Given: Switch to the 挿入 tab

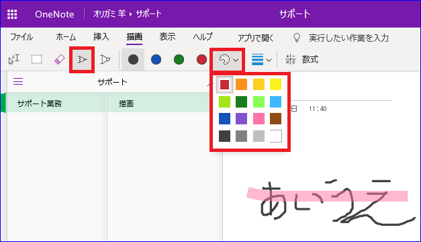Looking at the screenshot, I should (101, 37).
